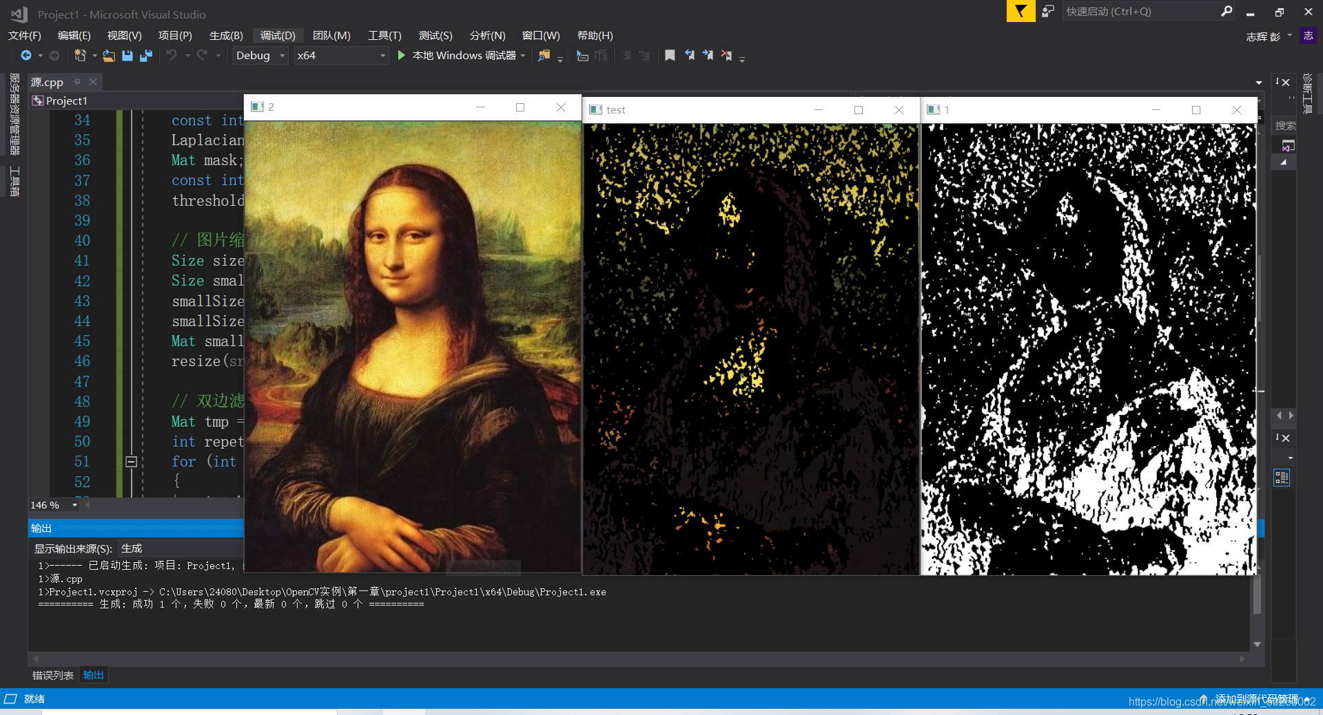Click the yellow notifications filter flag icon
Screen dimensions: 1323x715
coord(1021,11)
